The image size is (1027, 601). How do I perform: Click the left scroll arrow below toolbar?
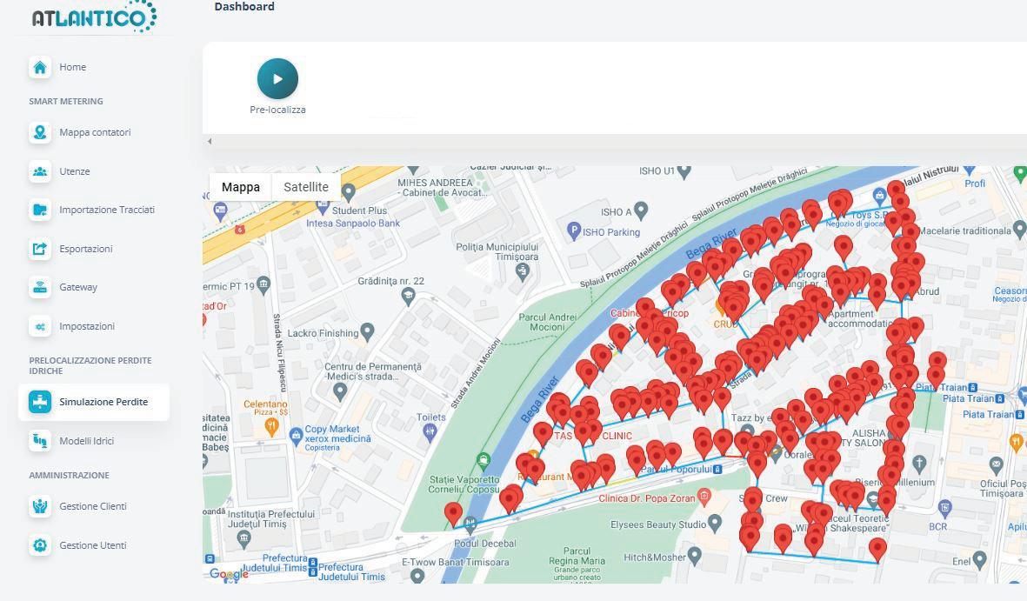click(210, 142)
